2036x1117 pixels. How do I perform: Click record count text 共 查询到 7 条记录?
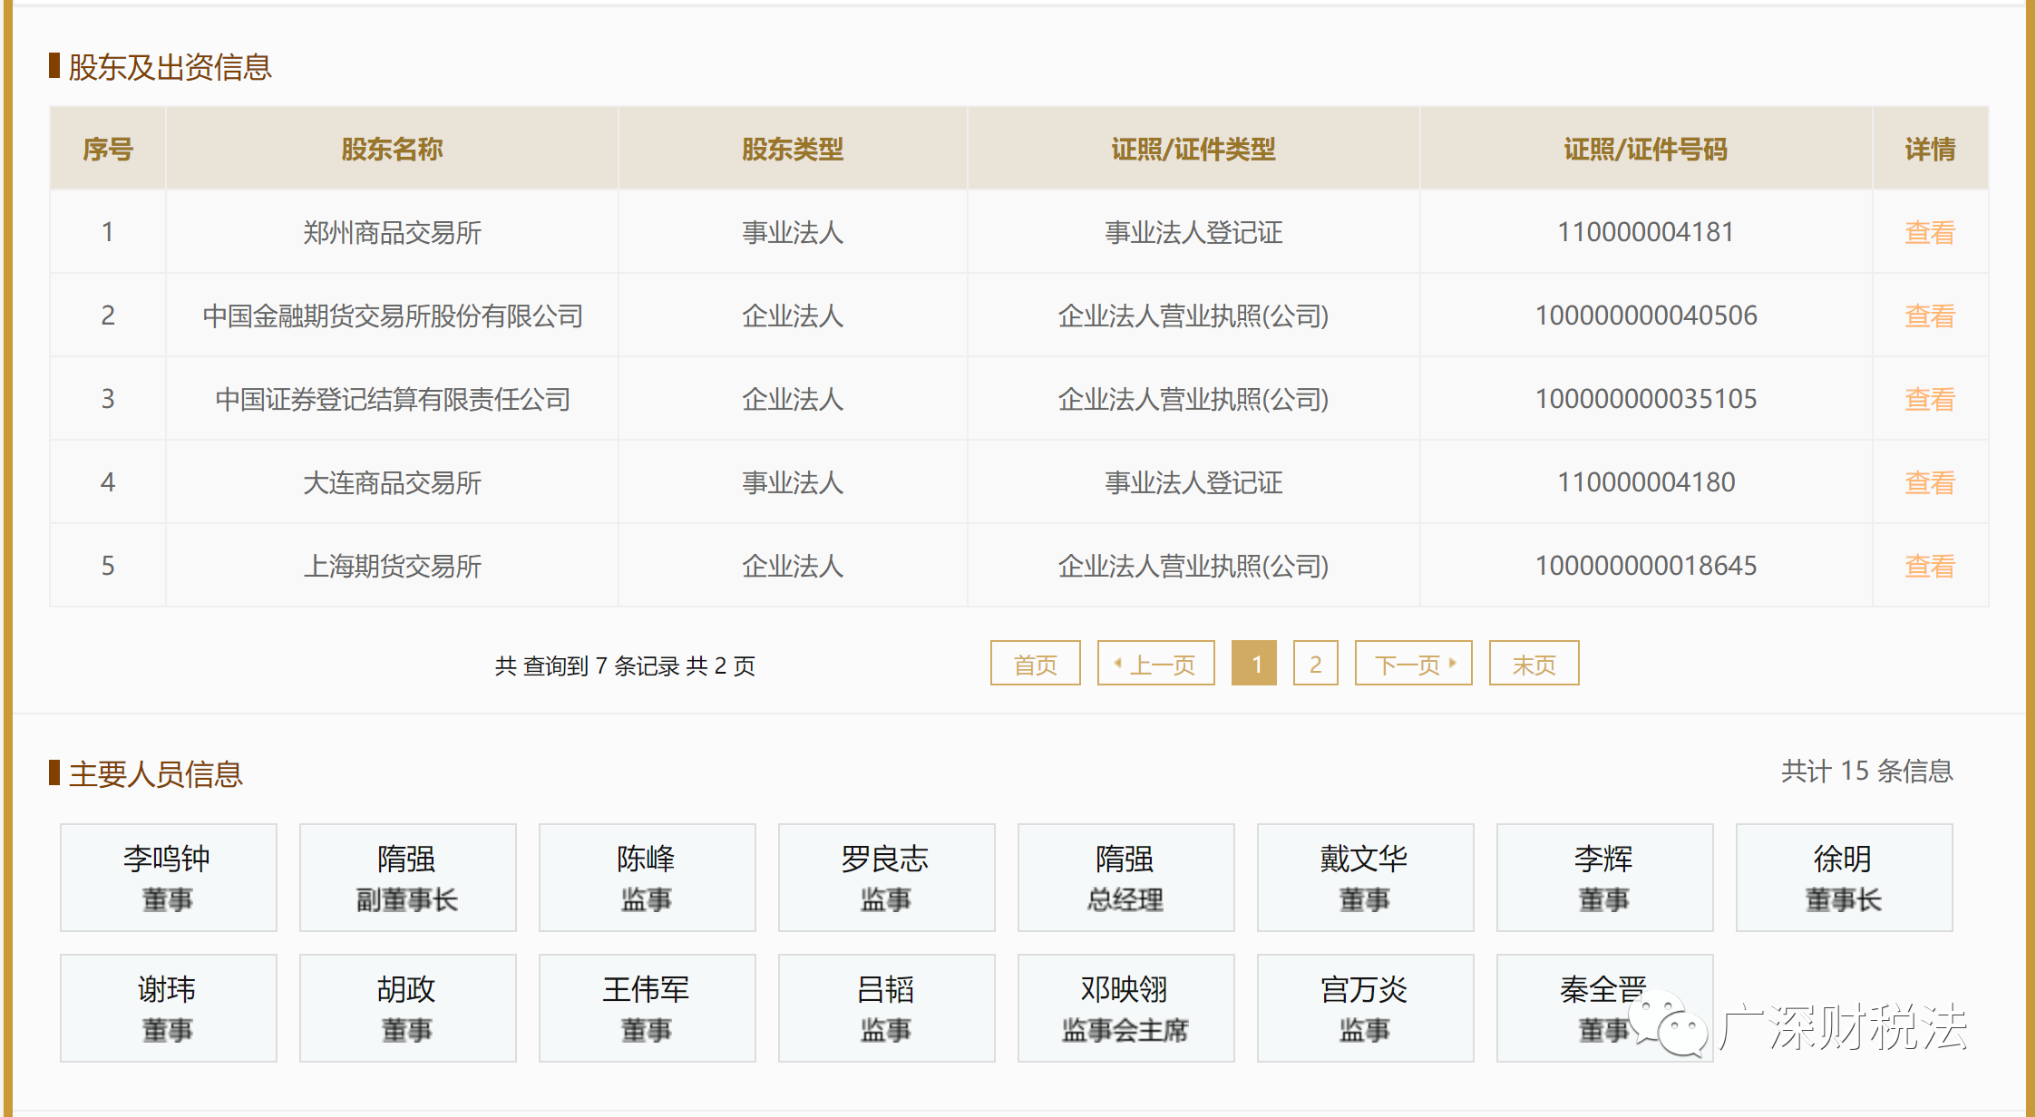point(588,665)
